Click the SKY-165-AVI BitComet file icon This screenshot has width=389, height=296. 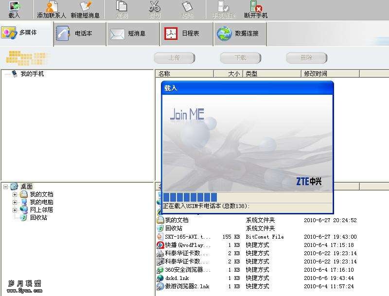160,237
